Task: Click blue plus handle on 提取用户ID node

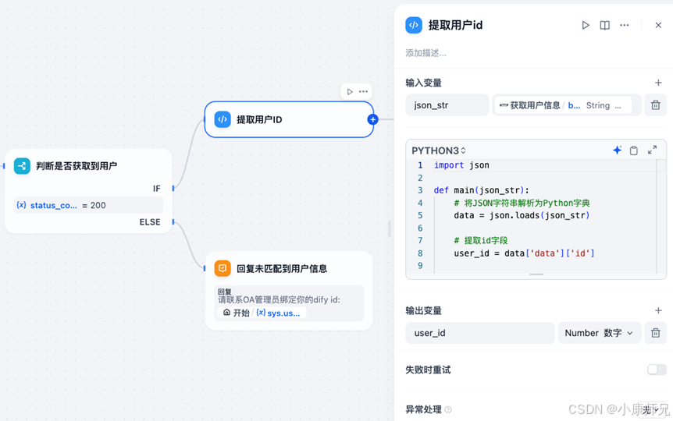Action: tap(372, 119)
